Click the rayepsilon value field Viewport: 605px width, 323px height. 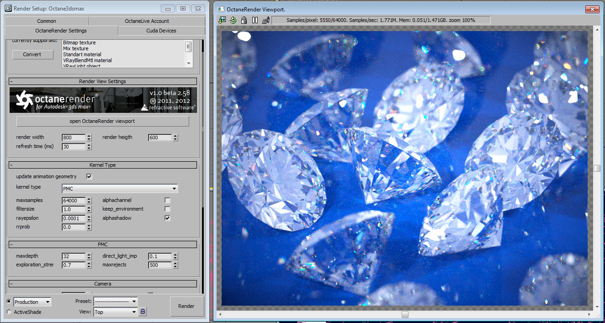pos(74,218)
